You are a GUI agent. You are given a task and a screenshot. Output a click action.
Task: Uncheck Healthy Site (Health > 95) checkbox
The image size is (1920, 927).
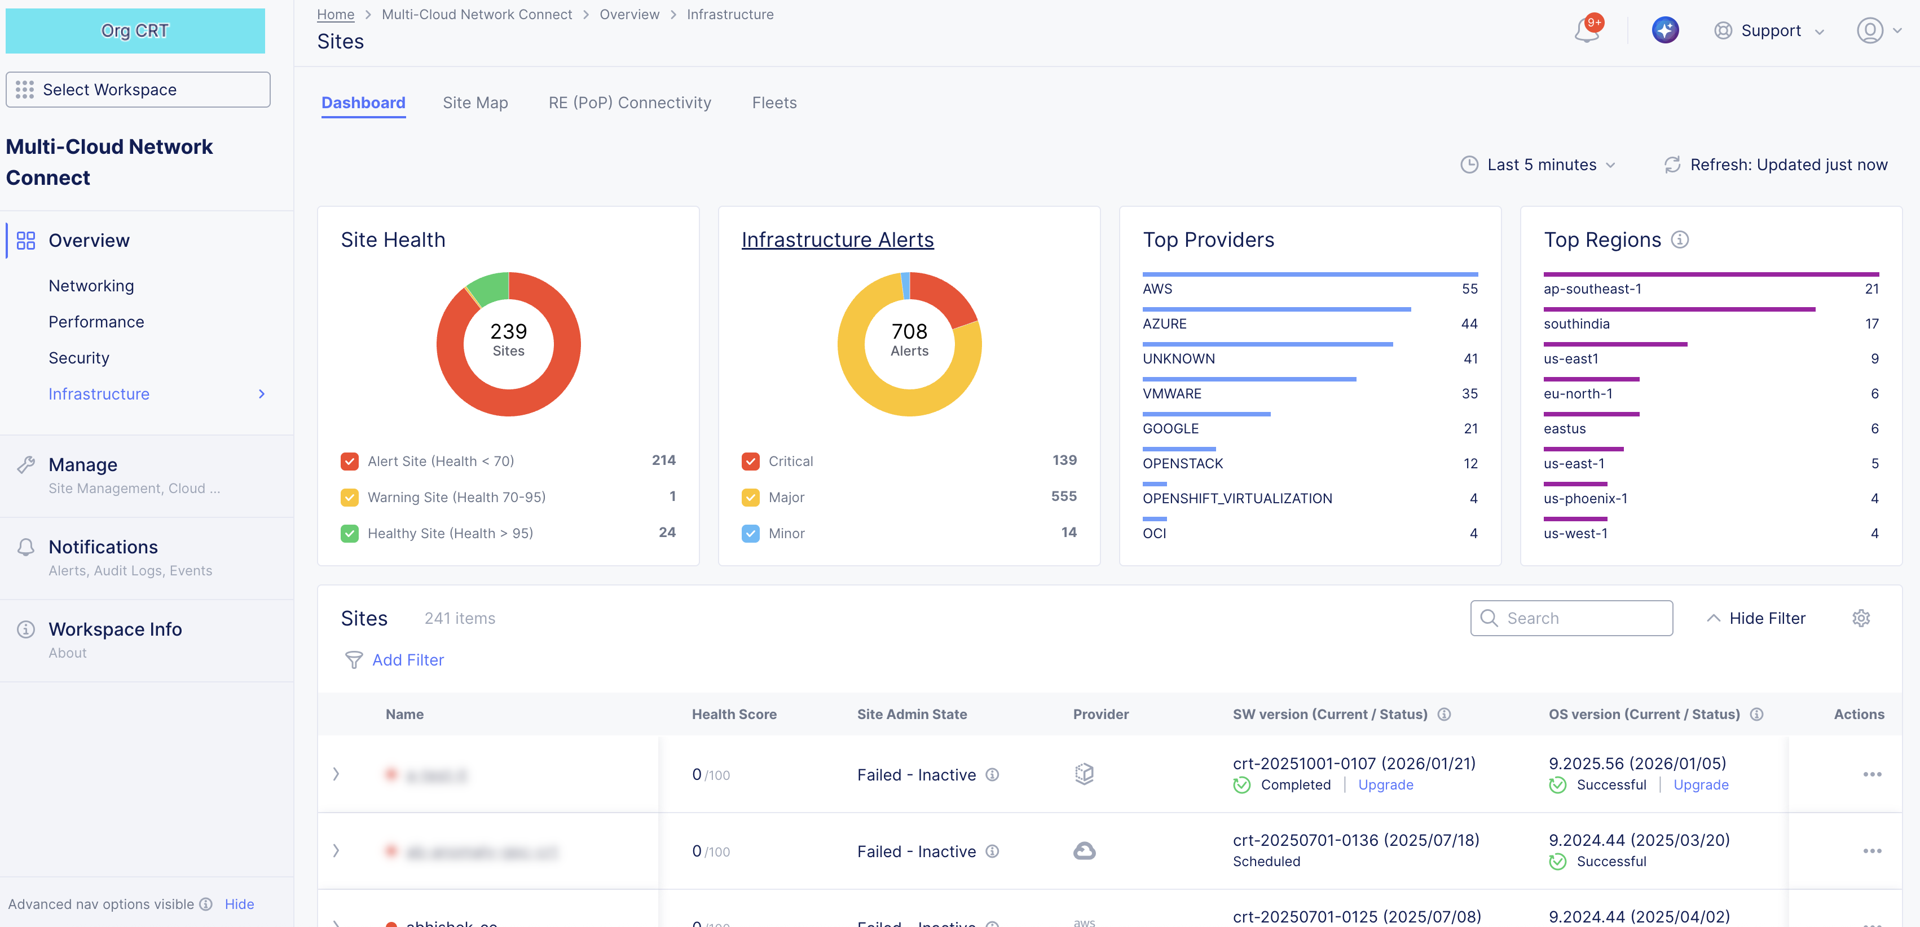coord(350,533)
